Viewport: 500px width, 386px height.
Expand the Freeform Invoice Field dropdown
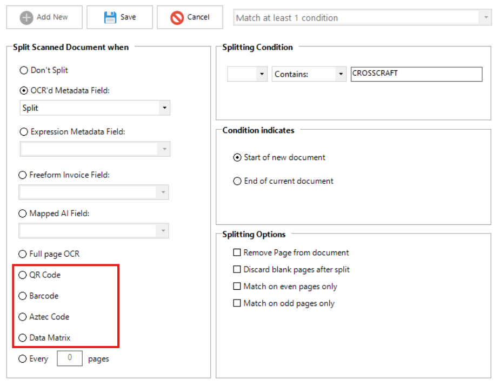click(162, 192)
